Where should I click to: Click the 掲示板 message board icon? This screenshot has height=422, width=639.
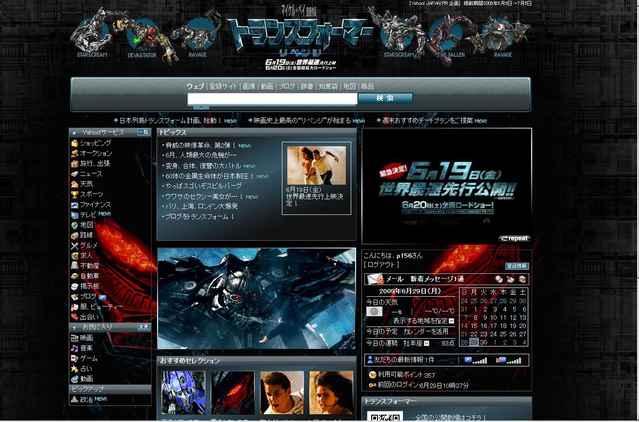75,287
